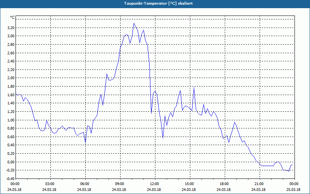The height and width of the screenshot is (194, 310).
Task: Click the 0,20 y-axis label
Action: tap(10, 154)
